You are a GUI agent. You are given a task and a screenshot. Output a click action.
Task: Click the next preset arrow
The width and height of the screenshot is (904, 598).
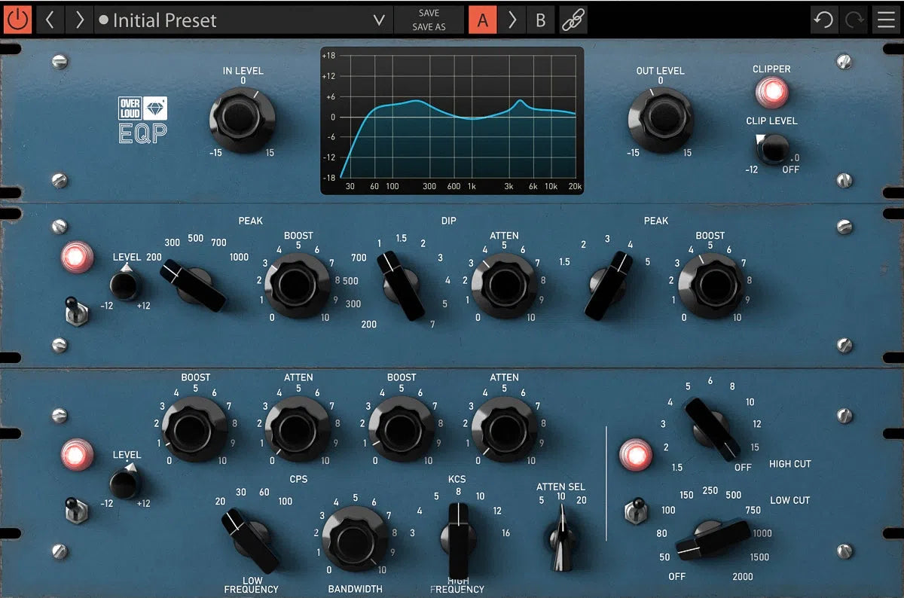click(x=78, y=20)
